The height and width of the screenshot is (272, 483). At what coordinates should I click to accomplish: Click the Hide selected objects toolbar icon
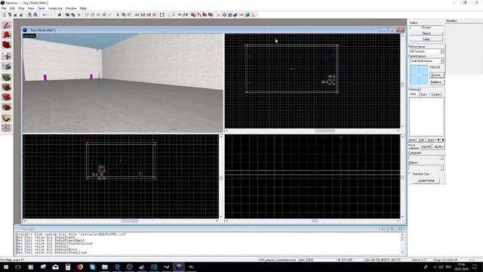pyautogui.click(x=87, y=15)
